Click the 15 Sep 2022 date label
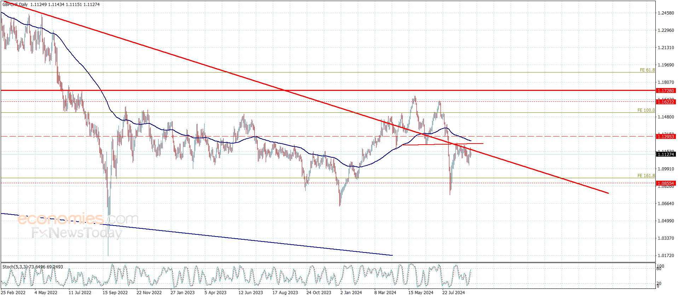Image resolution: width=678 pixels, height=297 pixels. tap(115, 293)
